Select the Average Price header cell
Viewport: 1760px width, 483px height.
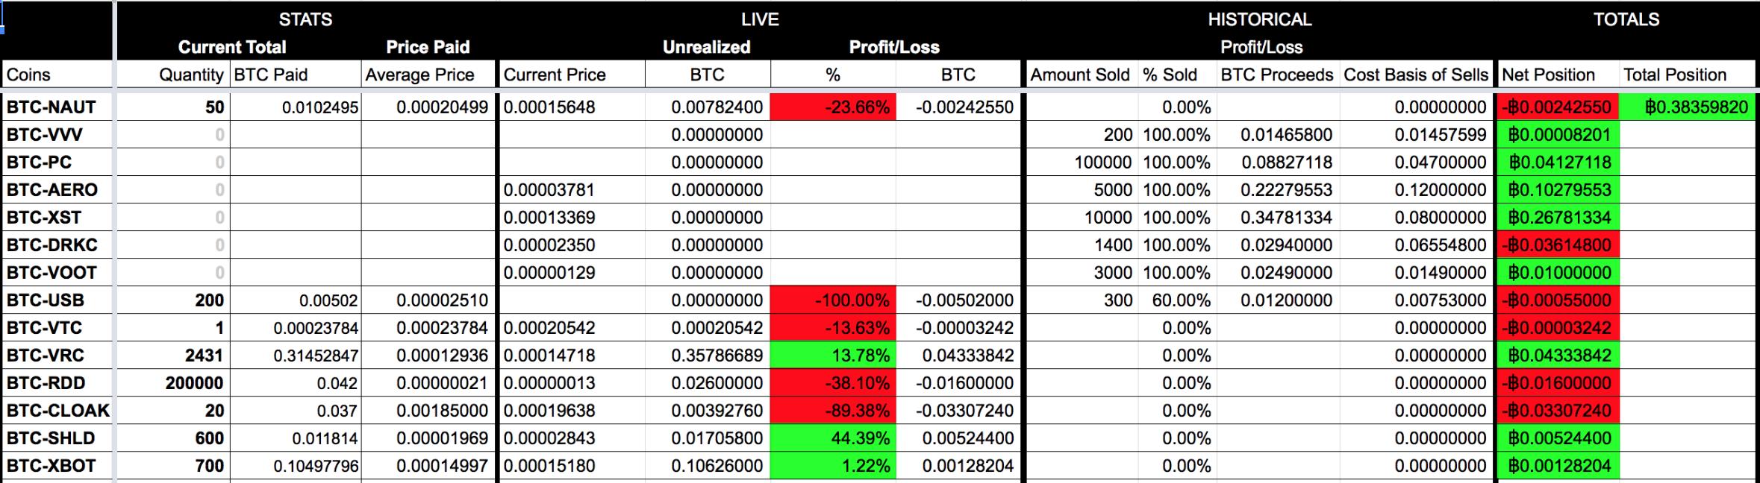(x=420, y=75)
